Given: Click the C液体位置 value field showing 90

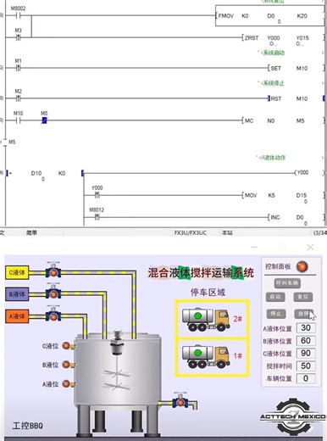Looking at the screenshot, I should [x=306, y=354].
